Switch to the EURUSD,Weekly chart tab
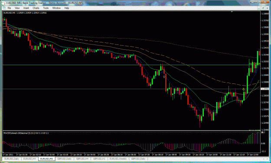 118,159
